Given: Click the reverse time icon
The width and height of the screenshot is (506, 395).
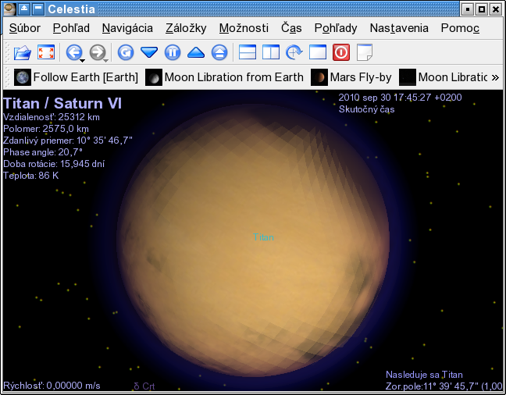Looking at the screenshot, I should (126, 53).
